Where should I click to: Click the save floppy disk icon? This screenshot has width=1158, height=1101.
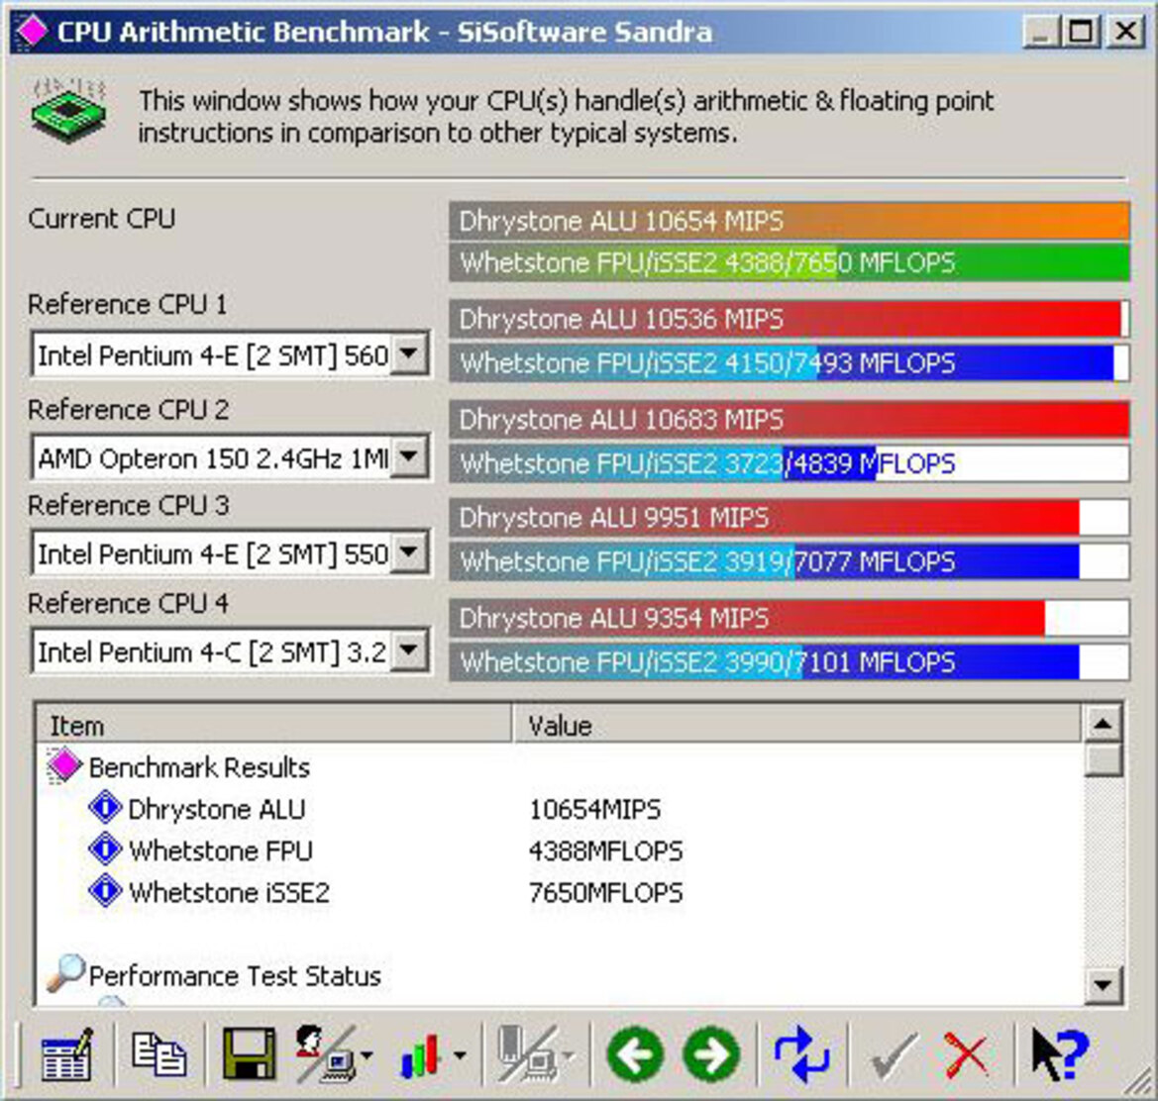point(249,1053)
